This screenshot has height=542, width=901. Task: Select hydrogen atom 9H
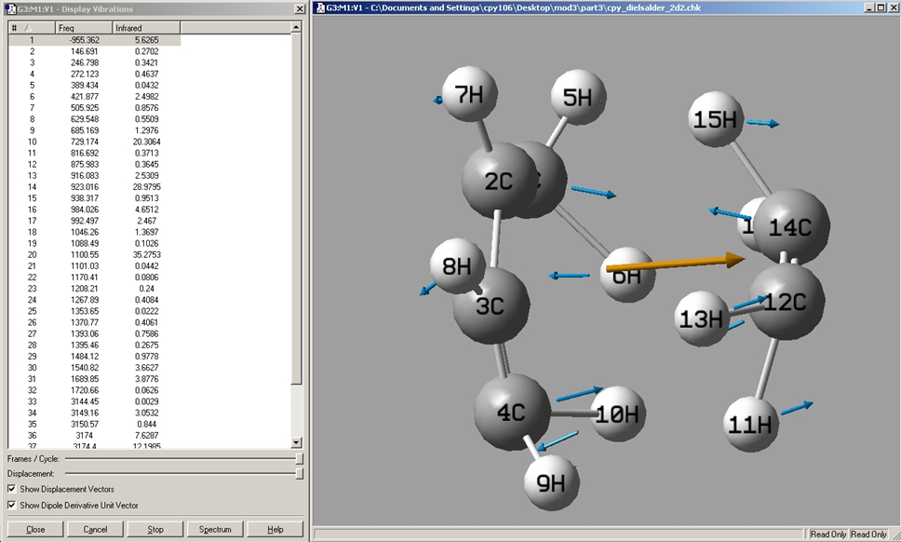point(551,482)
